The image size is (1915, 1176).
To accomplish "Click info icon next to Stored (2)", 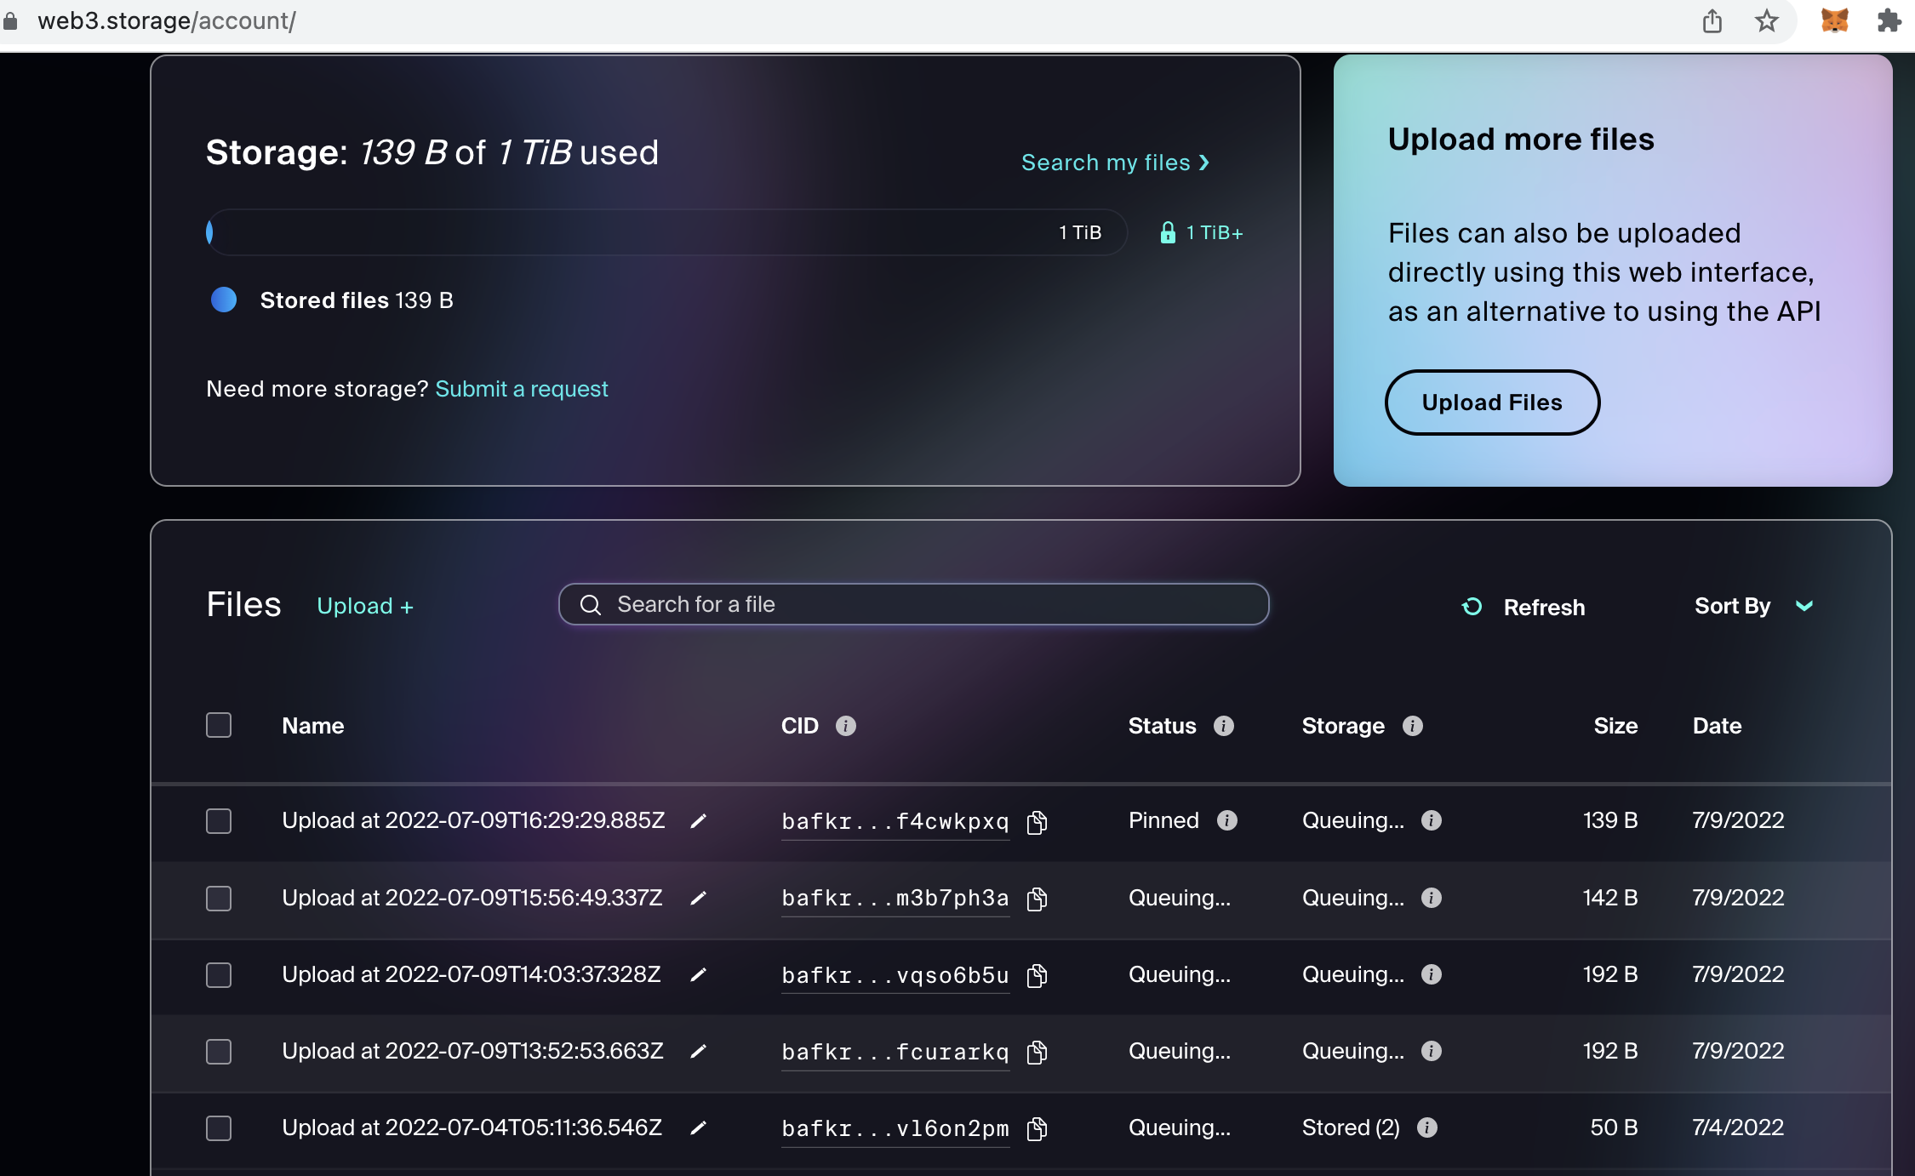I will point(1427,1127).
